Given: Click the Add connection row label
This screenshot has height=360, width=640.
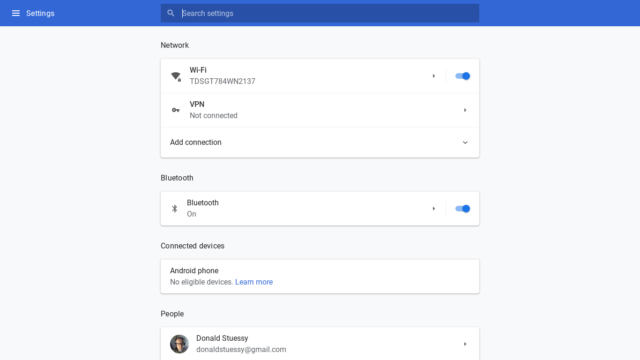Looking at the screenshot, I should coord(196,142).
